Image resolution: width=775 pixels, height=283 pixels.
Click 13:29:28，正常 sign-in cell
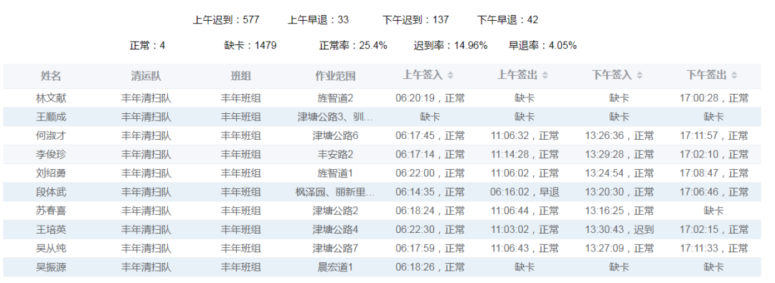pyautogui.click(x=619, y=154)
